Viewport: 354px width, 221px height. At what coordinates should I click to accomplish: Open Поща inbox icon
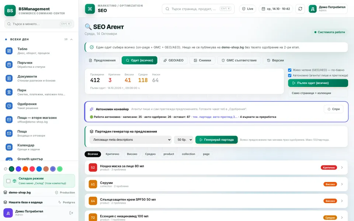pyautogui.click(x=9, y=133)
